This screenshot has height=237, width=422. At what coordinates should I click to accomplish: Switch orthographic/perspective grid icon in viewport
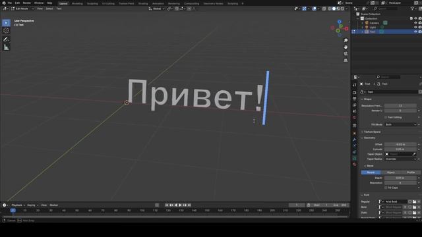point(346,61)
